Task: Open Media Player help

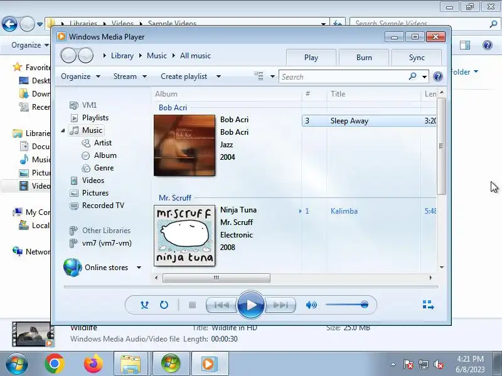Action: coord(437,76)
